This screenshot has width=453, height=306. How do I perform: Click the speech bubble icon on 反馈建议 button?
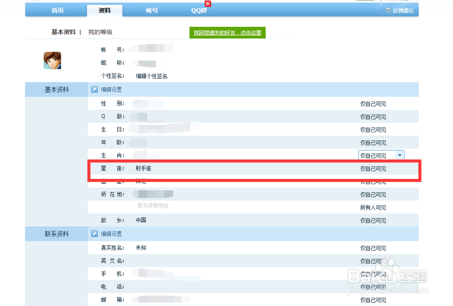coord(387,10)
